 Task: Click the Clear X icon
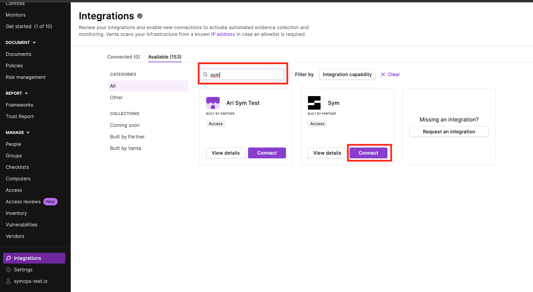click(383, 74)
